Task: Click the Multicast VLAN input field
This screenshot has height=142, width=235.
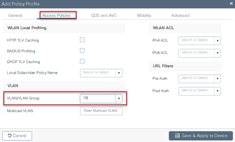Action: [101, 111]
